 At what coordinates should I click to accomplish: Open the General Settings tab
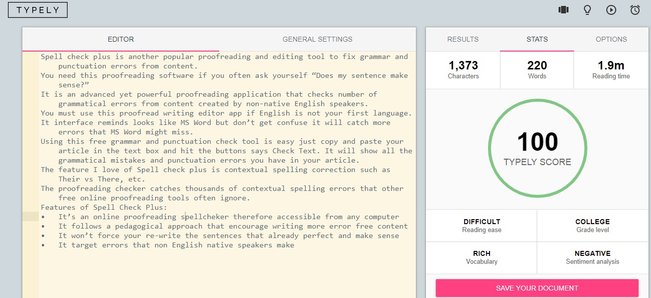tap(318, 39)
